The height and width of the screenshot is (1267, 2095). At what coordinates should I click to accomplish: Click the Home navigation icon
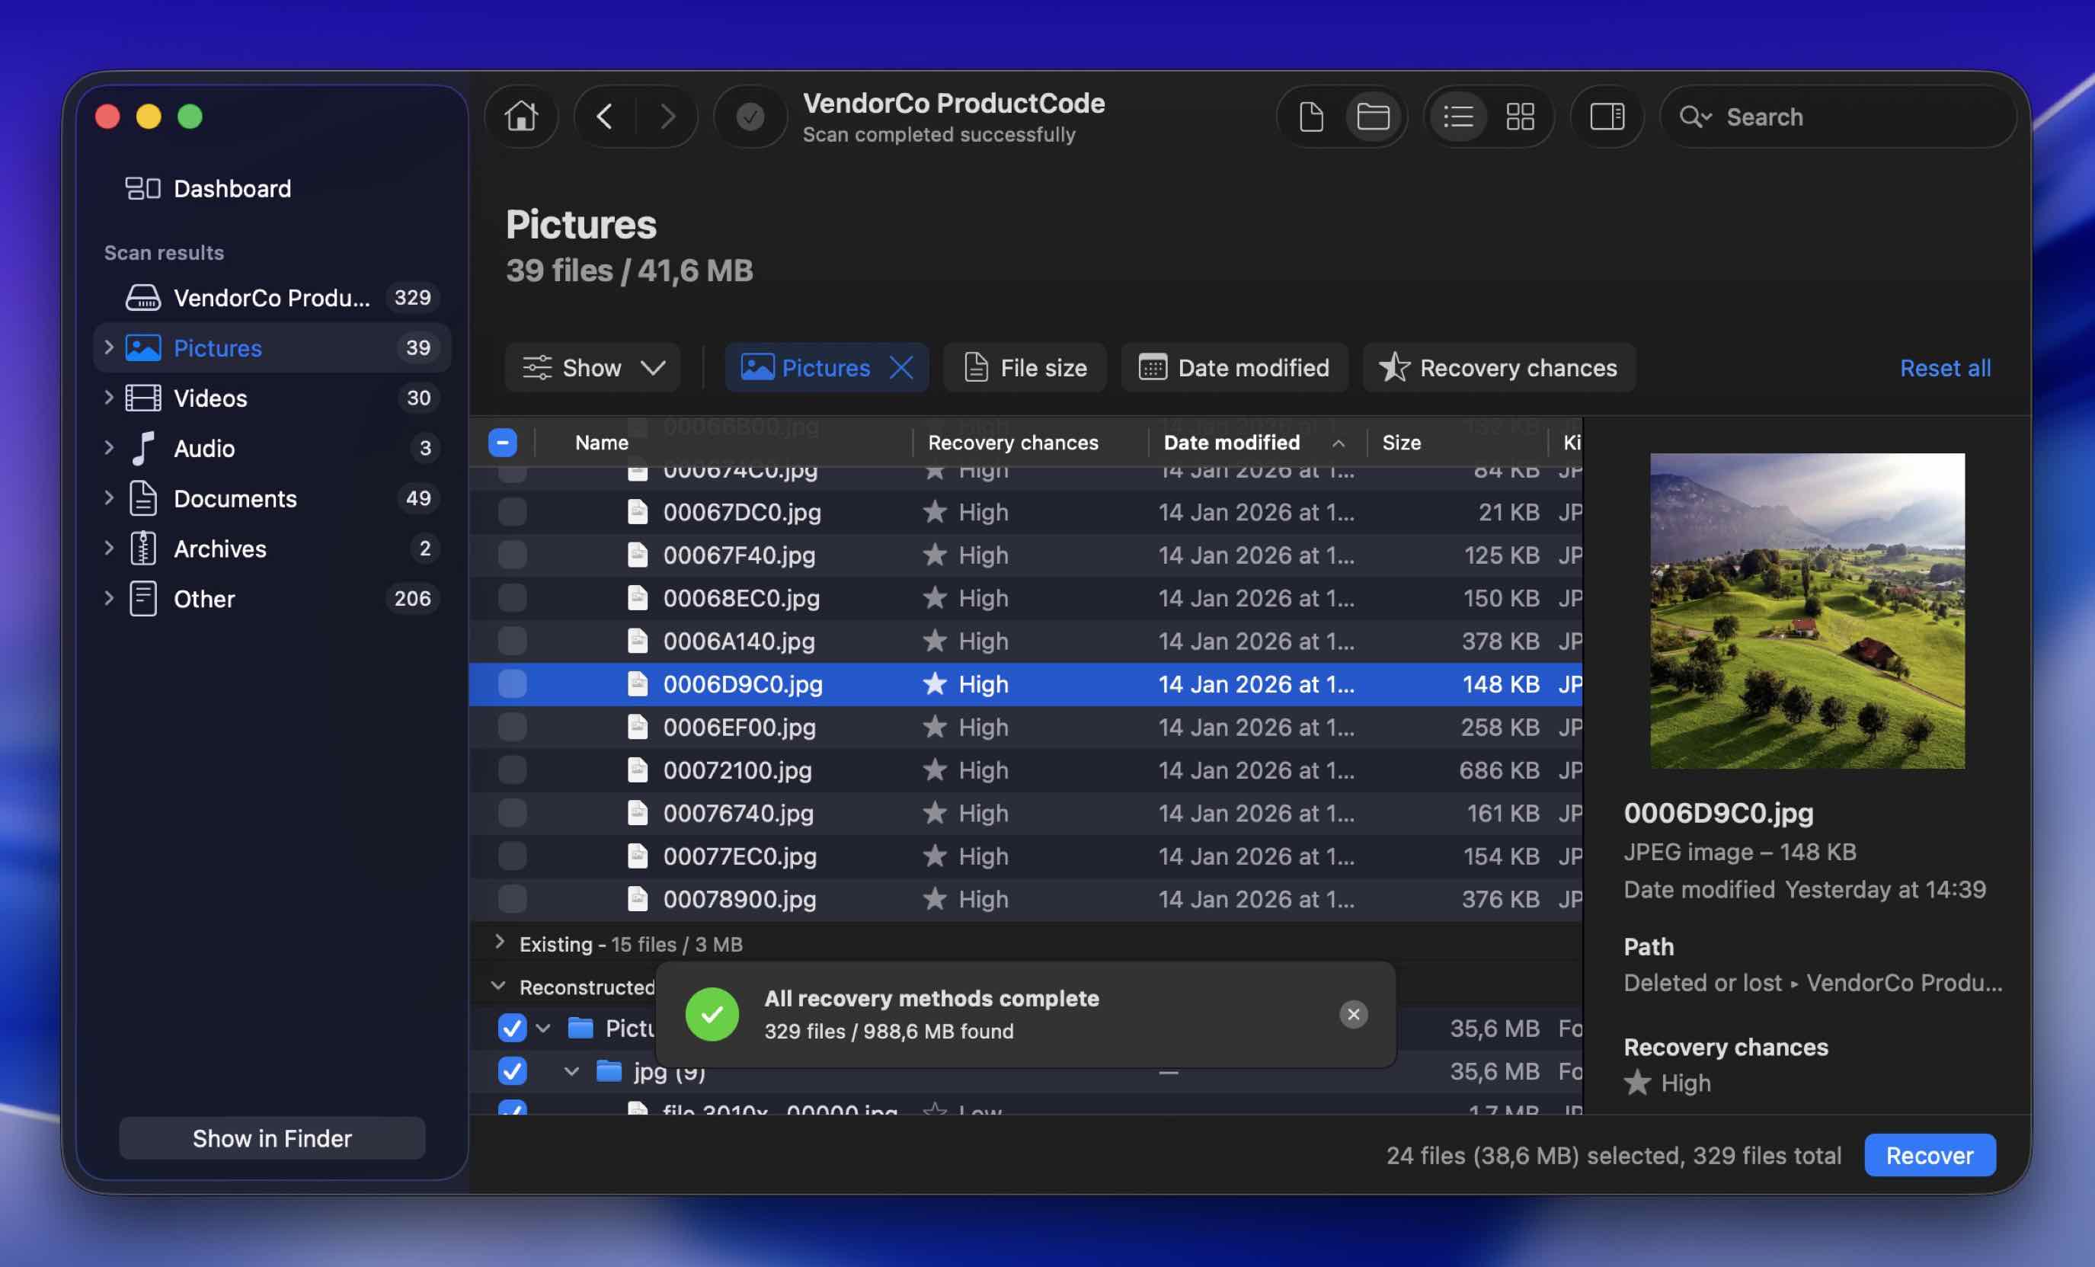[x=521, y=117]
